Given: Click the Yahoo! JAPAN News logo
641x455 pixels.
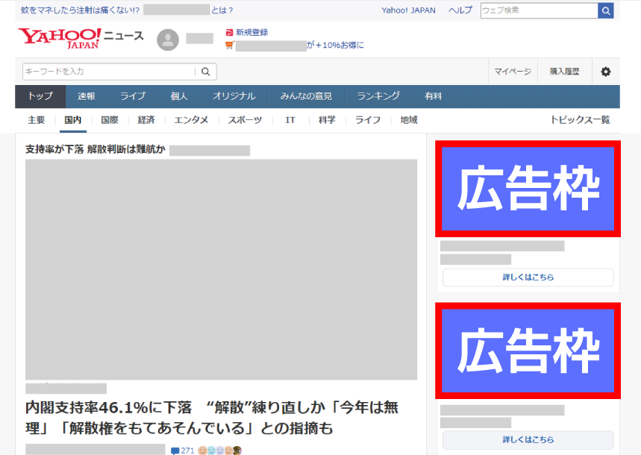Looking at the screenshot, I should point(81,37).
